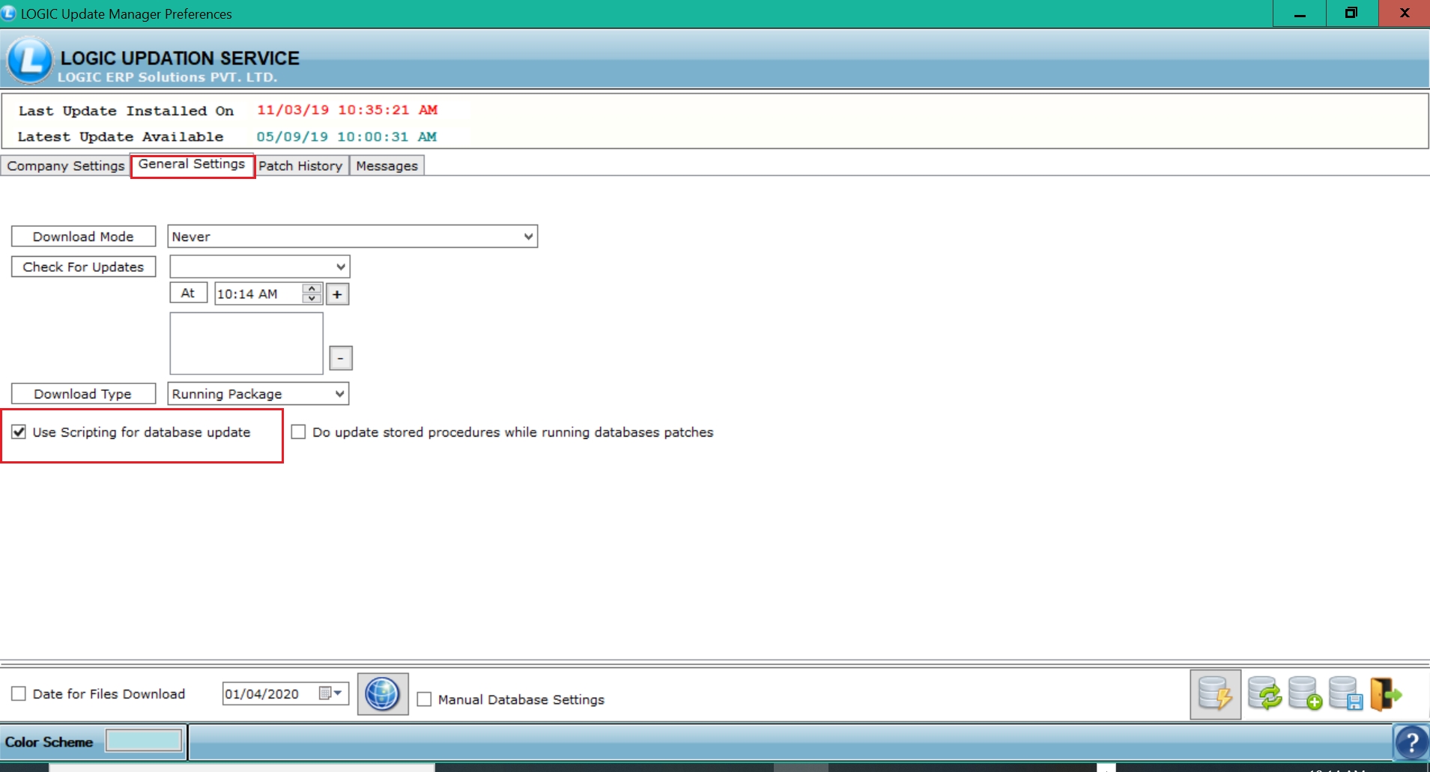1430x772 pixels.
Task: Click the database save floppy icon
Action: pyautogui.click(x=1345, y=694)
